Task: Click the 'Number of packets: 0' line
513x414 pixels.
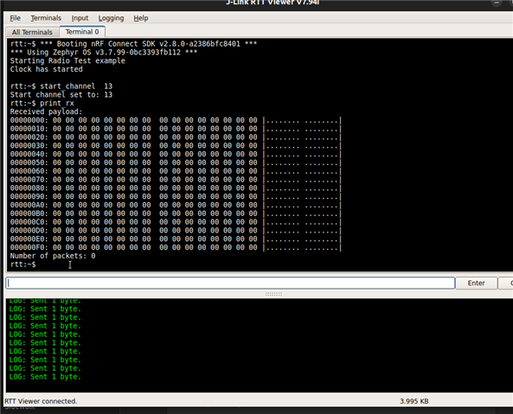Action: (53, 256)
